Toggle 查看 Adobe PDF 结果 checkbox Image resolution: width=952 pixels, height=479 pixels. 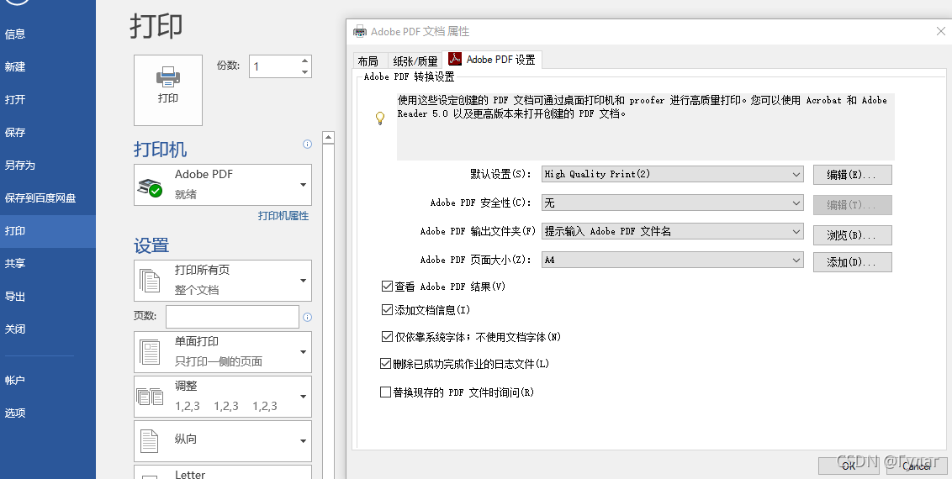(x=387, y=287)
